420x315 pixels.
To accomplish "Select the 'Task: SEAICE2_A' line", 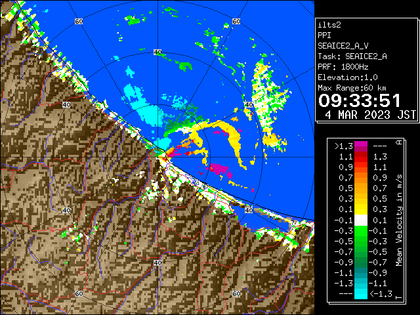I will click(x=352, y=56).
